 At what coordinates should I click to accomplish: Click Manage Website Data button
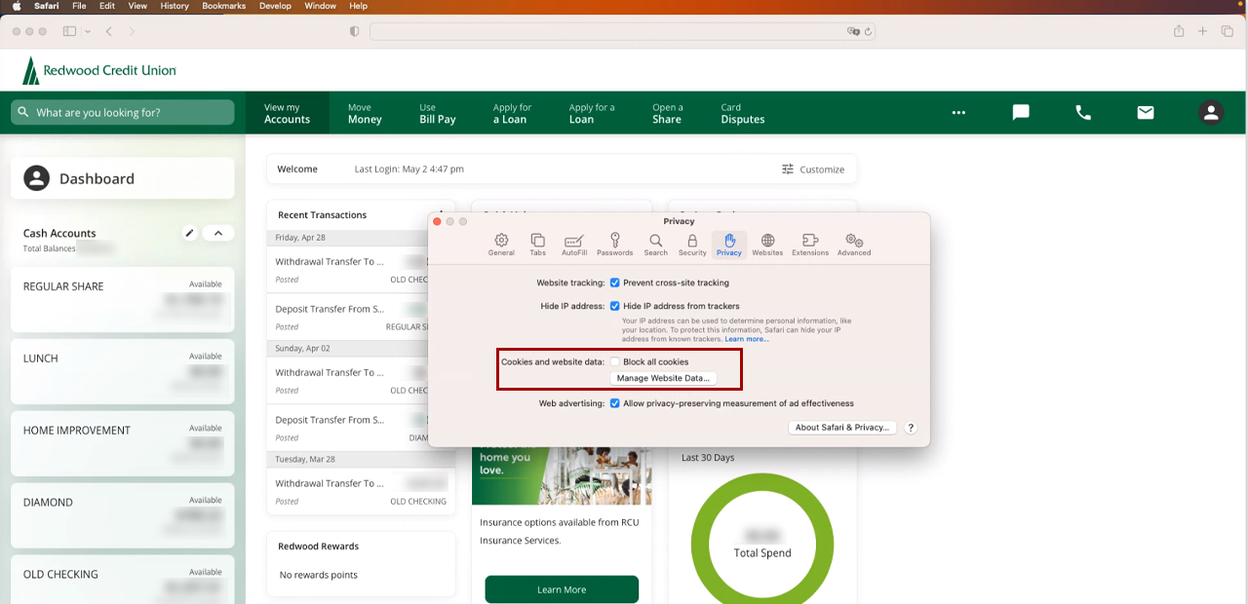(663, 378)
